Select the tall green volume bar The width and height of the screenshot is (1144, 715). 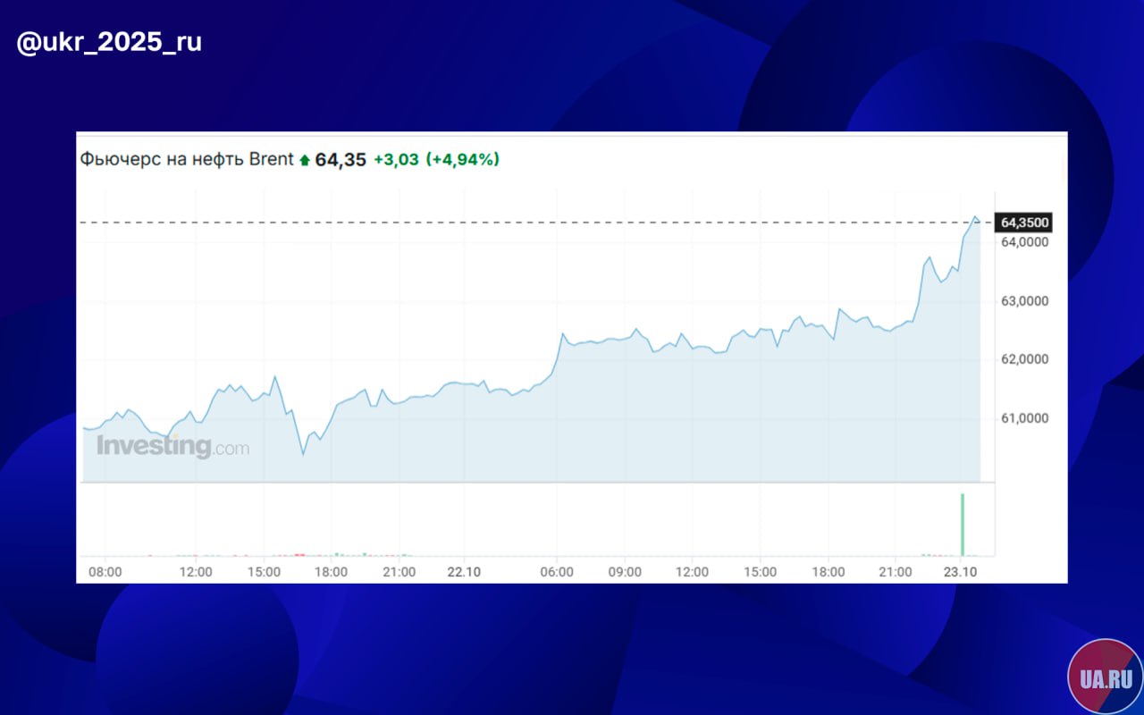point(963,524)
